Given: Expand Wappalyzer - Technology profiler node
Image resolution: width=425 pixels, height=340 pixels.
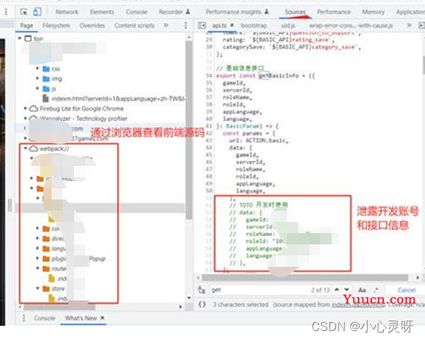Looking at the screenshot, I should point(25,119).
